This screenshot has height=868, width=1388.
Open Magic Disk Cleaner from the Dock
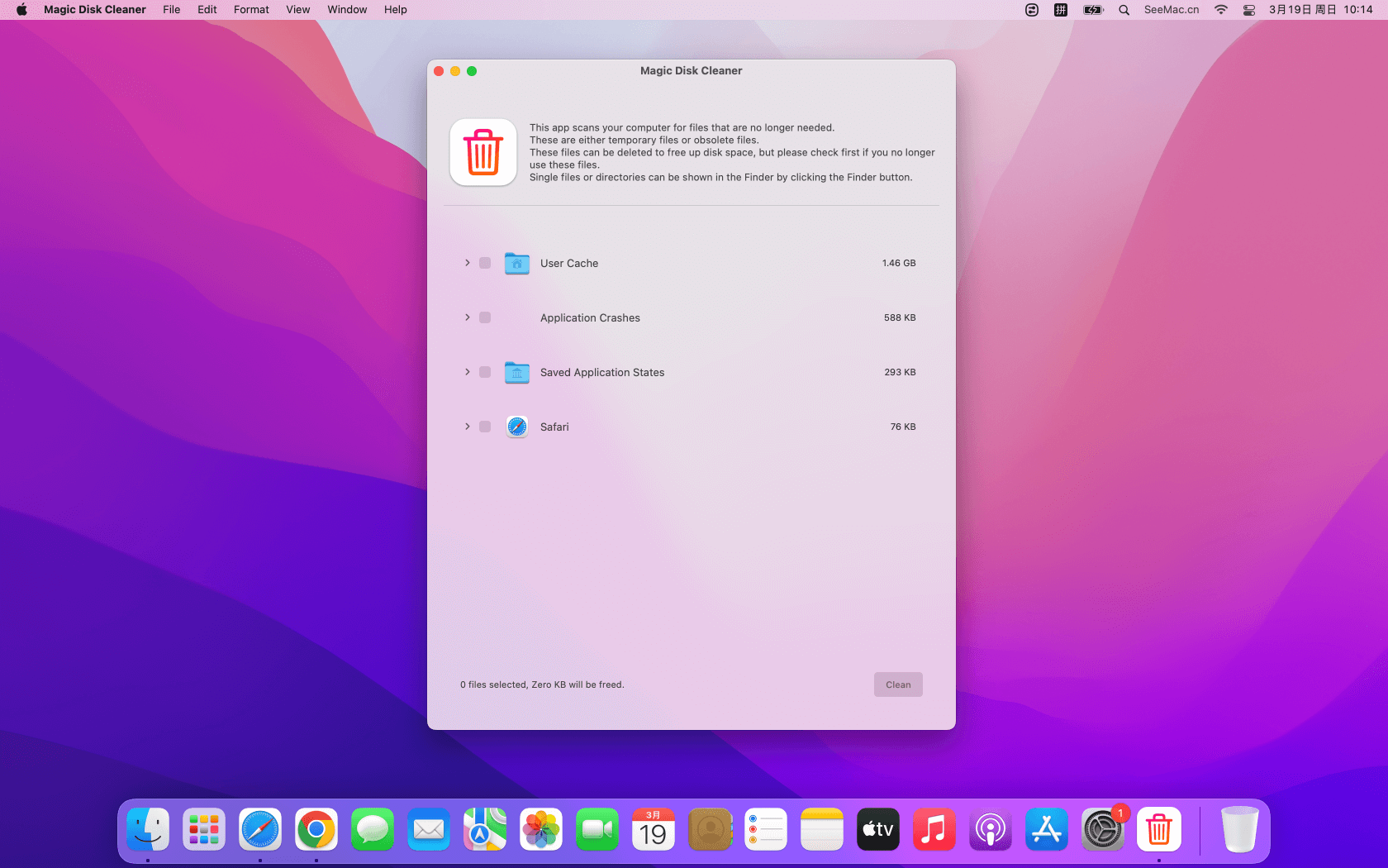click(x=1158, y=829)
